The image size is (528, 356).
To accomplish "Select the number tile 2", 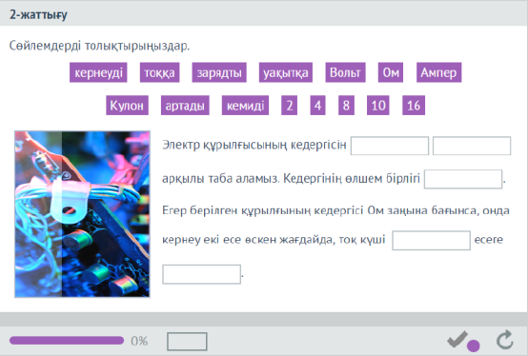I will [289, 106].
